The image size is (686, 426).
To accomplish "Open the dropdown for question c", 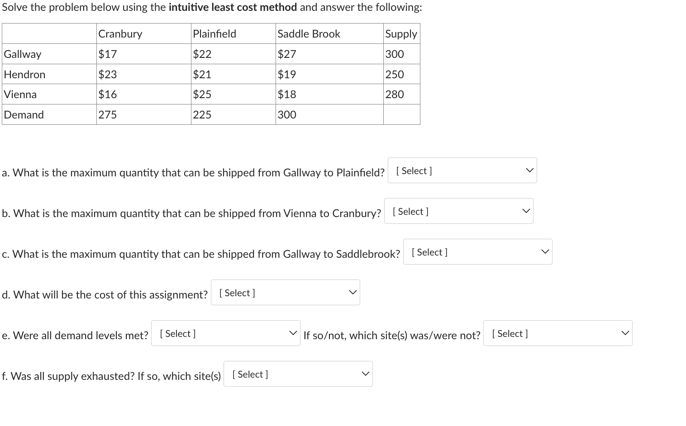I will (x=477, y=251).
